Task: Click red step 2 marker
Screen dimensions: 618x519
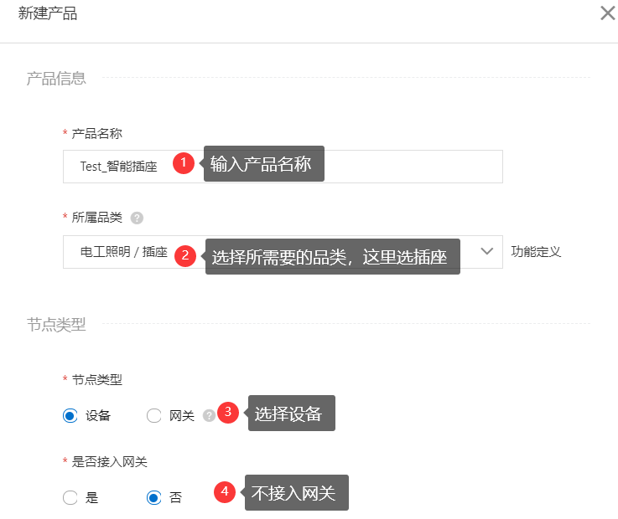Action: [x=185, y=256]
